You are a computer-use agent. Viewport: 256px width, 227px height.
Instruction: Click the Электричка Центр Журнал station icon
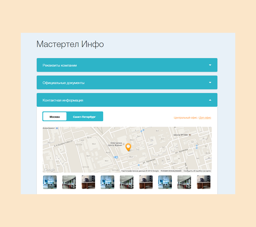point(124,144)
